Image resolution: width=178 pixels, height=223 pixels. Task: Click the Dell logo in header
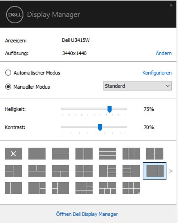point(14,15)
